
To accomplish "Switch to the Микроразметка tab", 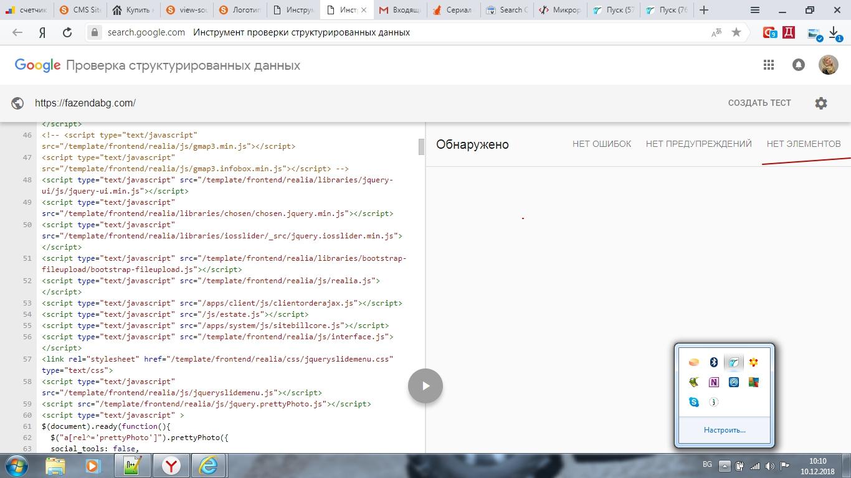I will [x=561, y=10].
